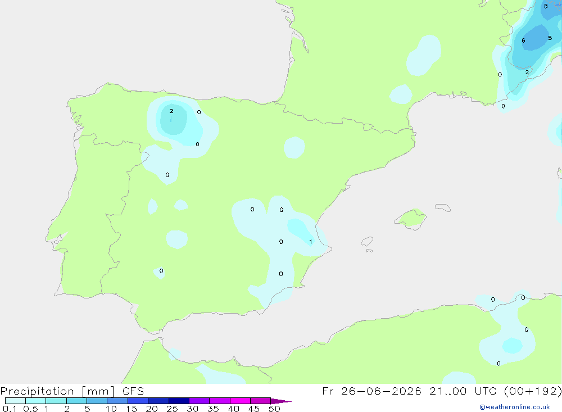Click the legend label '10'
The width and height of the screenshot is (562, 412).
111,409
